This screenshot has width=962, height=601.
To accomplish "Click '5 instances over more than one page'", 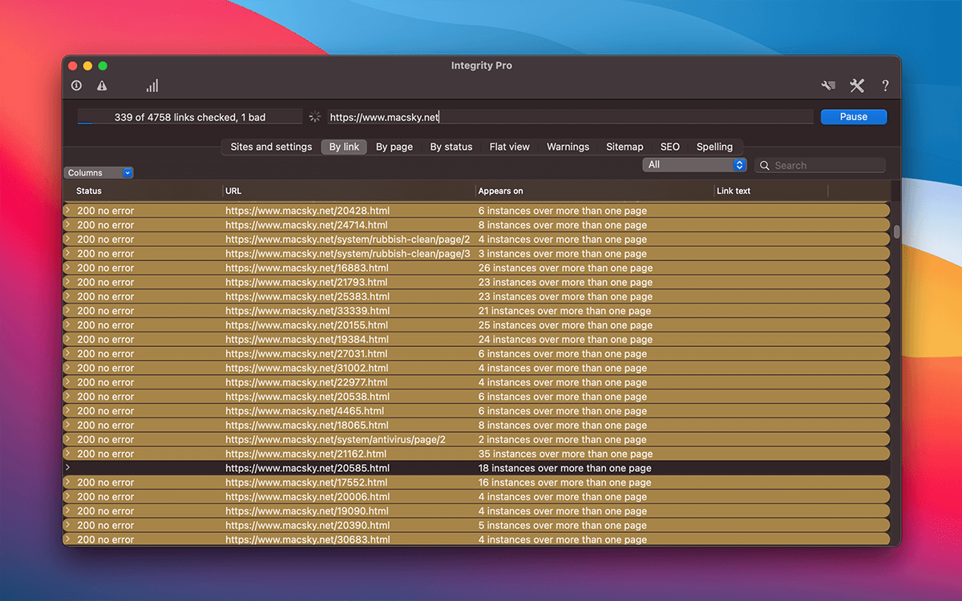I will [x=562, y=526].
